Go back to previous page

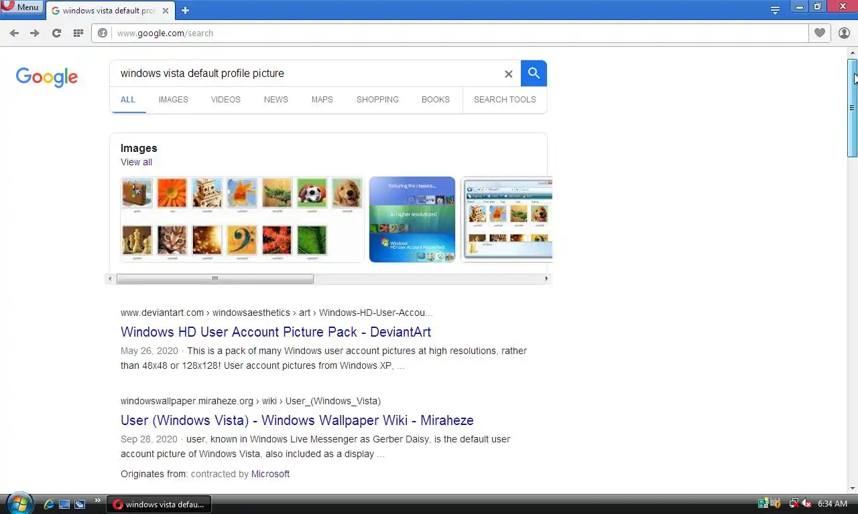pyautogui.click(x=14, y=33)
